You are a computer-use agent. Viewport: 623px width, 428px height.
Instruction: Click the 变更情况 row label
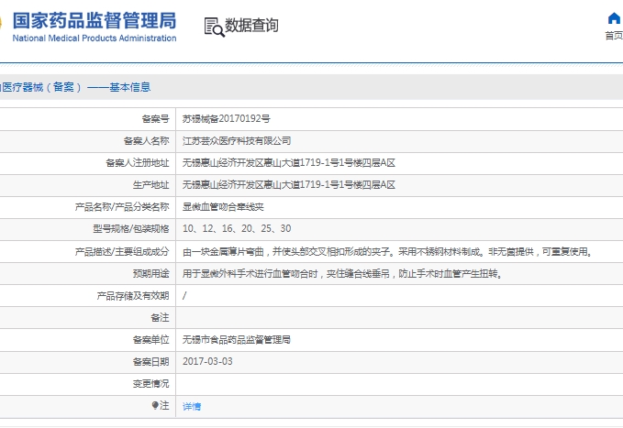click(x=151, y=383)
